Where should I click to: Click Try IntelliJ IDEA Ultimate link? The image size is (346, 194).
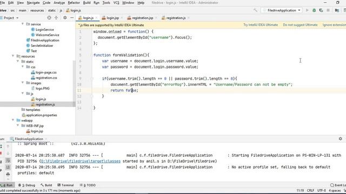pos(261,25)
